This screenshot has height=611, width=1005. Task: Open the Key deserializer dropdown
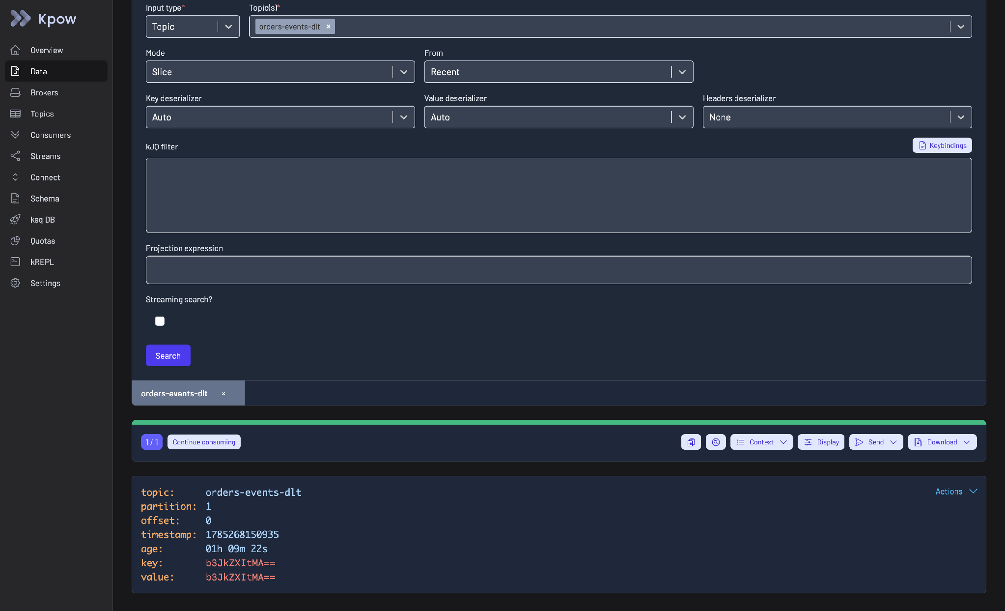pyautogui.click(x=280, y=117)
